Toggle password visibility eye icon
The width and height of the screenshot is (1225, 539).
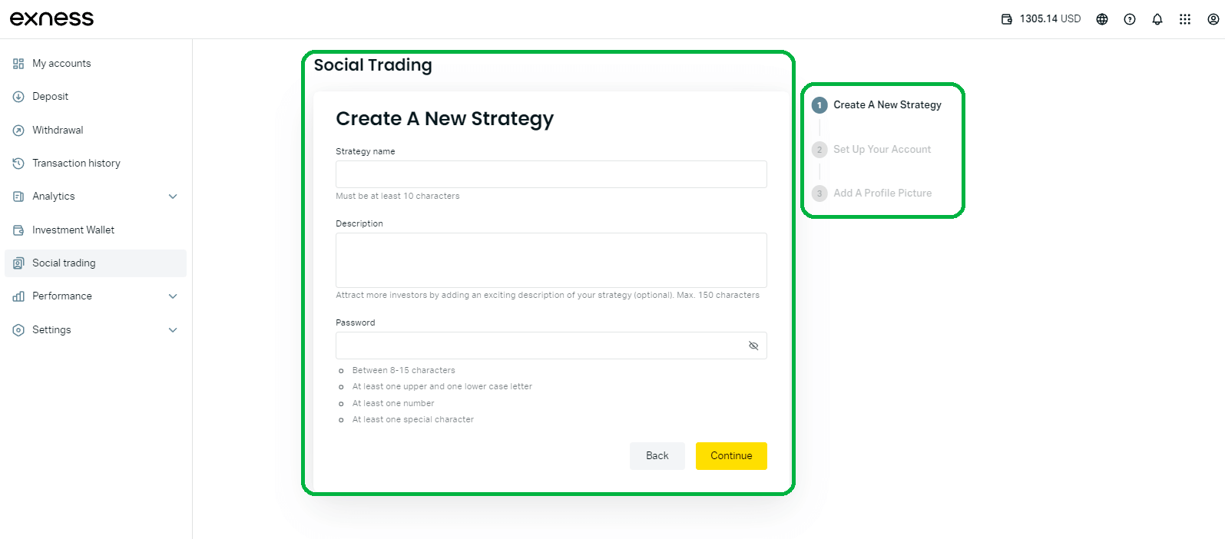[x=753, y=346]
